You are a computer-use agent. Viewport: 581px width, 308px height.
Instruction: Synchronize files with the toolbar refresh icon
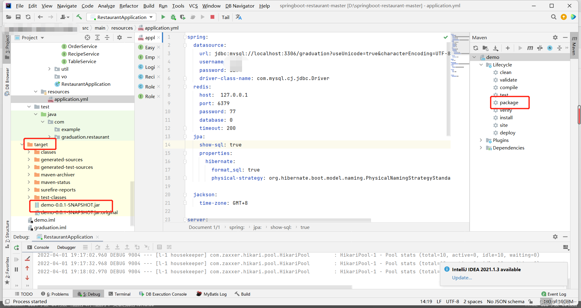tap(28, 17)
